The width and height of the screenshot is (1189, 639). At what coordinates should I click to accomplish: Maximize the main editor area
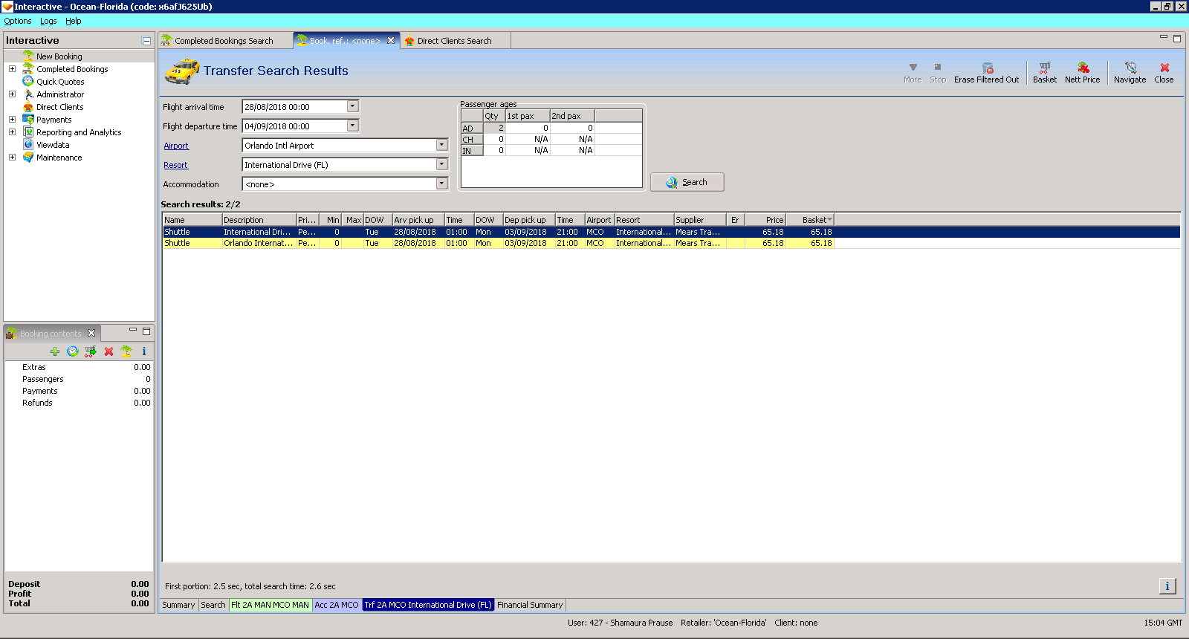tap(1177, 39)
